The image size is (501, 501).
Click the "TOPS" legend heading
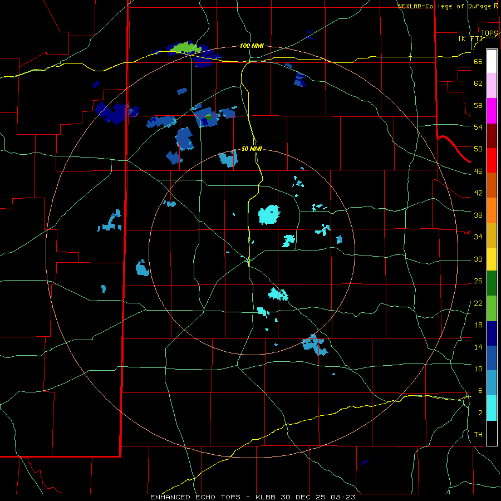(489, 33)
